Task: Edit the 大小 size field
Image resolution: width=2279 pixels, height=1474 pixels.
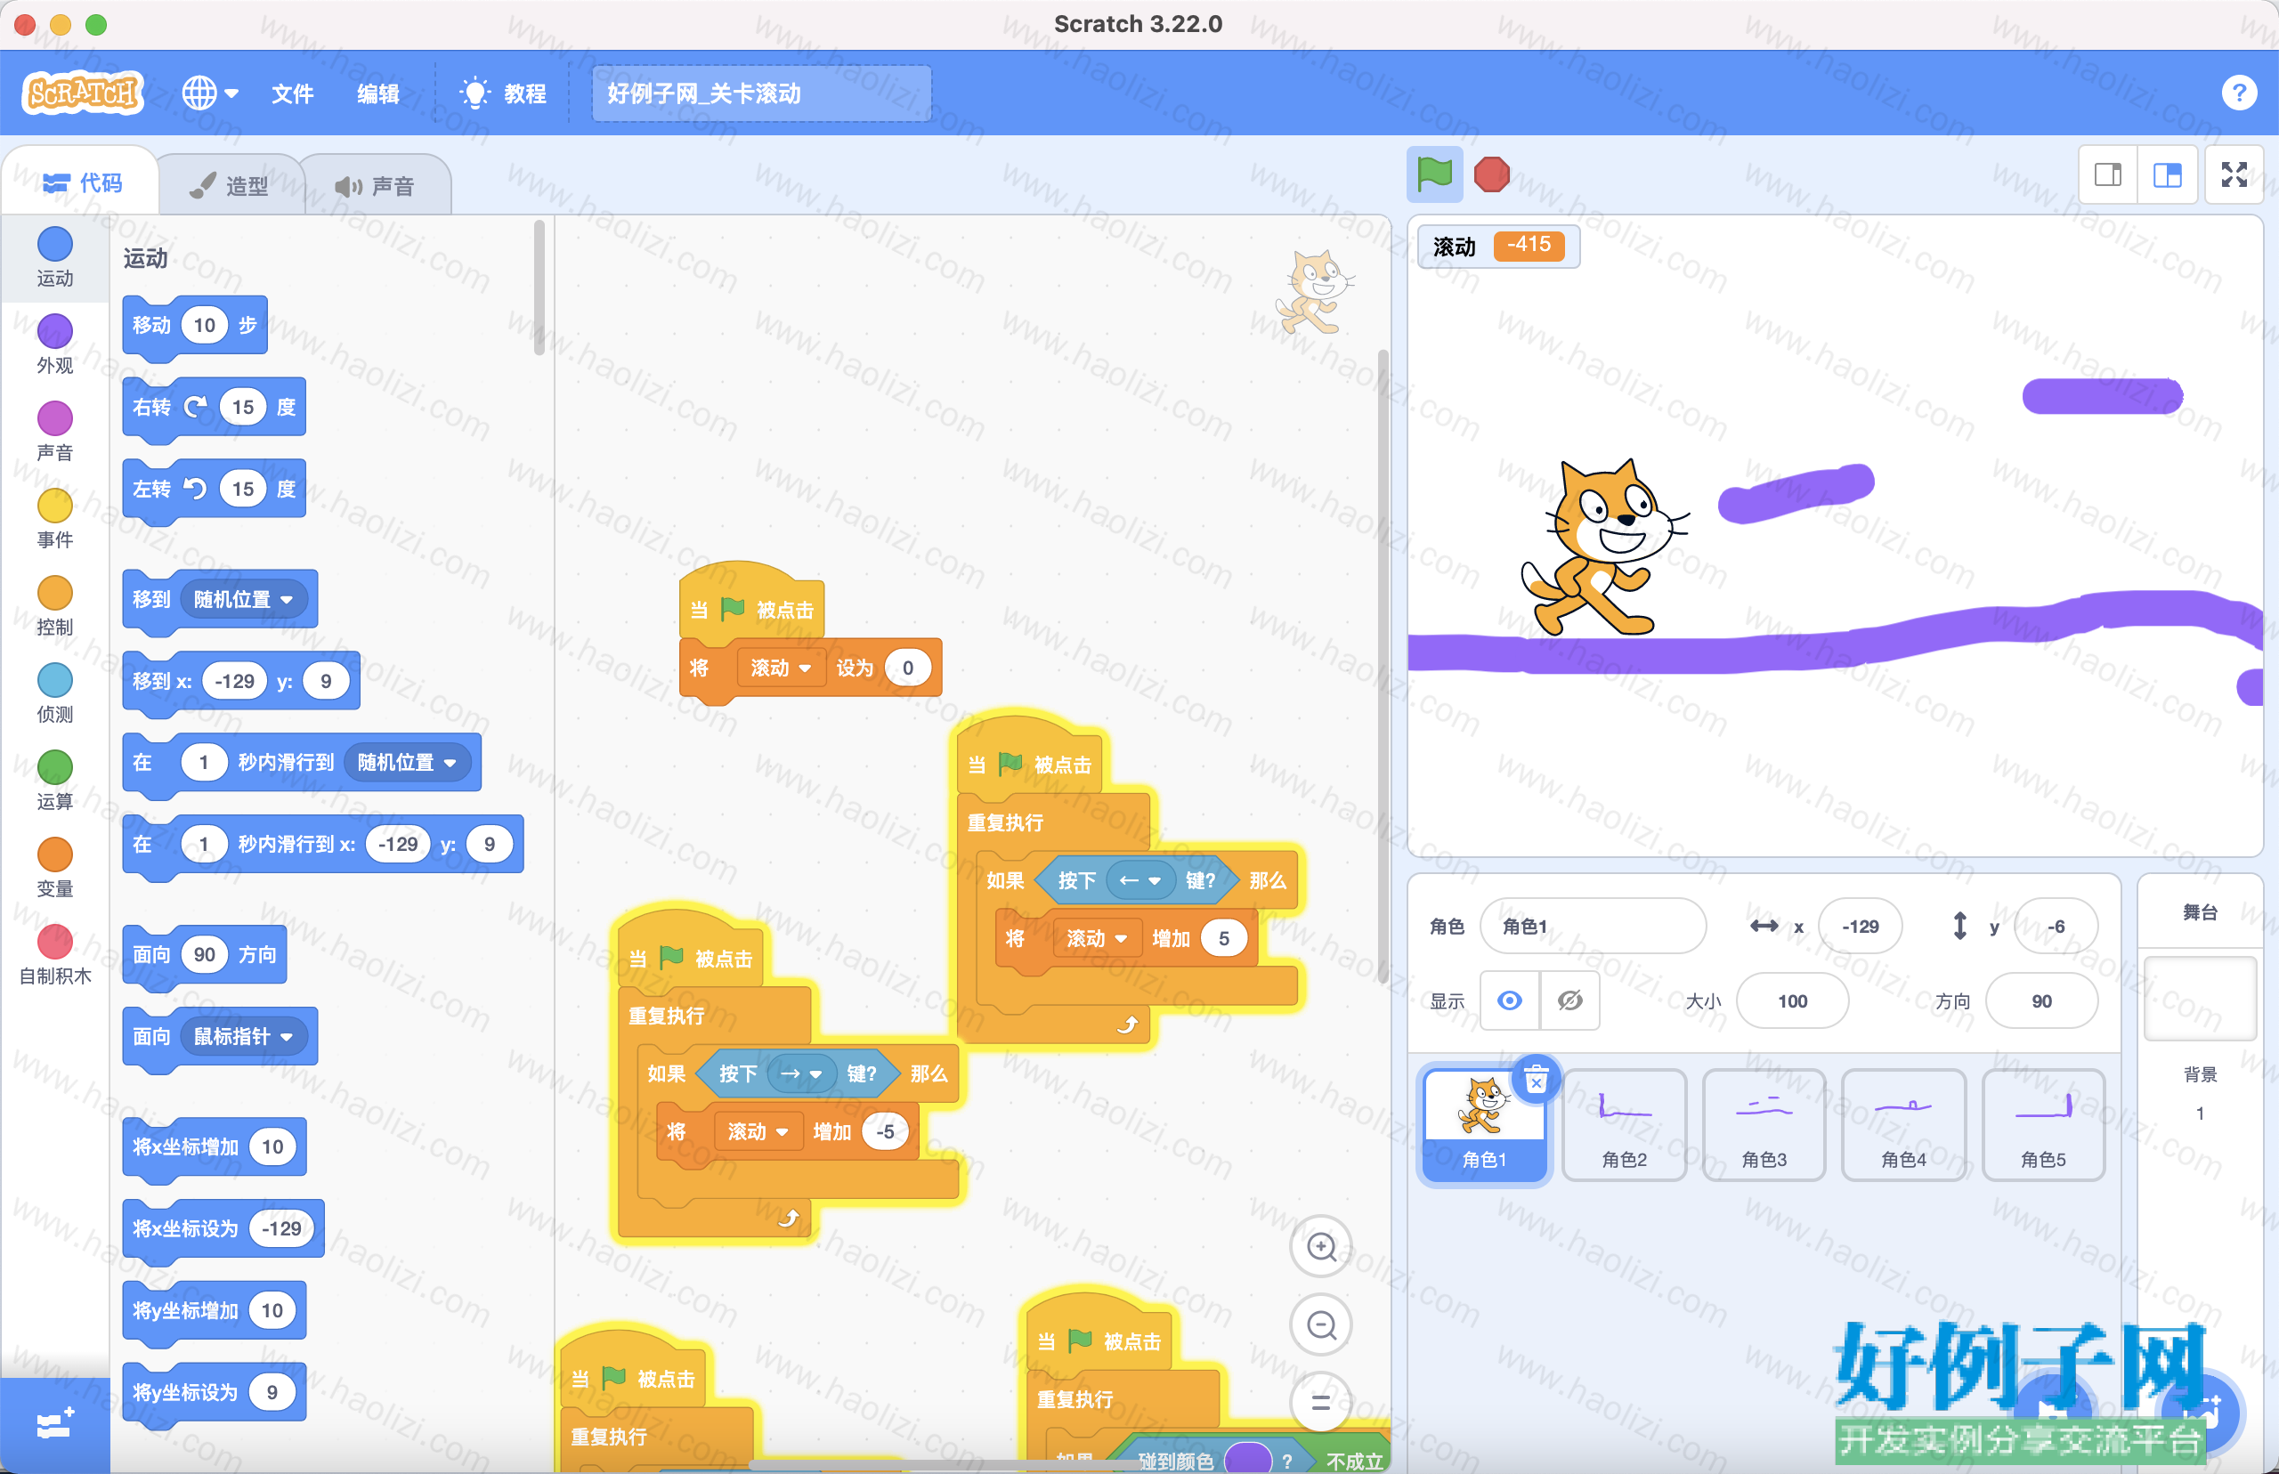Action: click(x=1792, y=1000)
